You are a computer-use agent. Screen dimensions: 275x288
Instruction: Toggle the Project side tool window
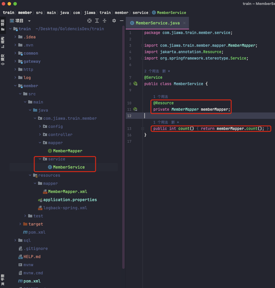coord(3,25)
